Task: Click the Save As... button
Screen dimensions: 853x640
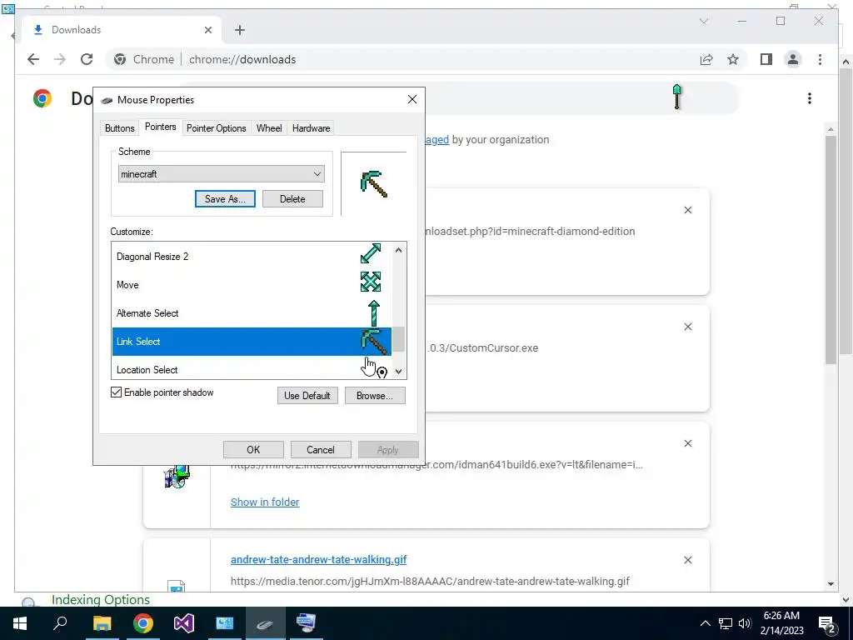Action: click(x=225, y=198)
